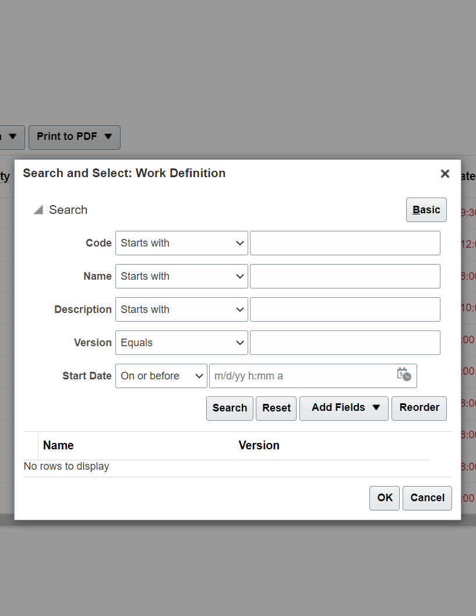Confirm with the OK button
This screenshot has width=476, height=616.
coord(385,498)
